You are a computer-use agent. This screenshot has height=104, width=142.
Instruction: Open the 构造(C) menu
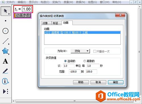coord(45,2)
